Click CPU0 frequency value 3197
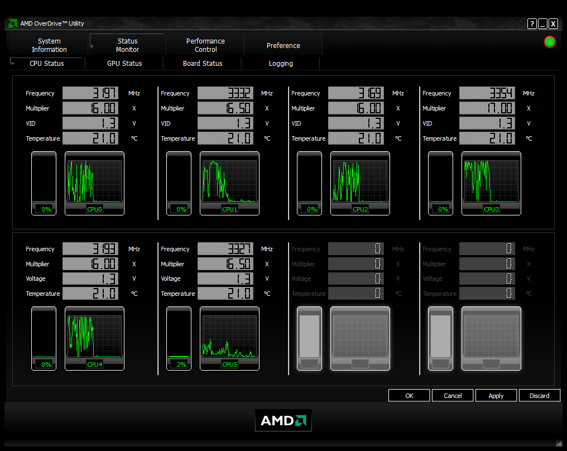Screen dimensions: 567x451 90,93
